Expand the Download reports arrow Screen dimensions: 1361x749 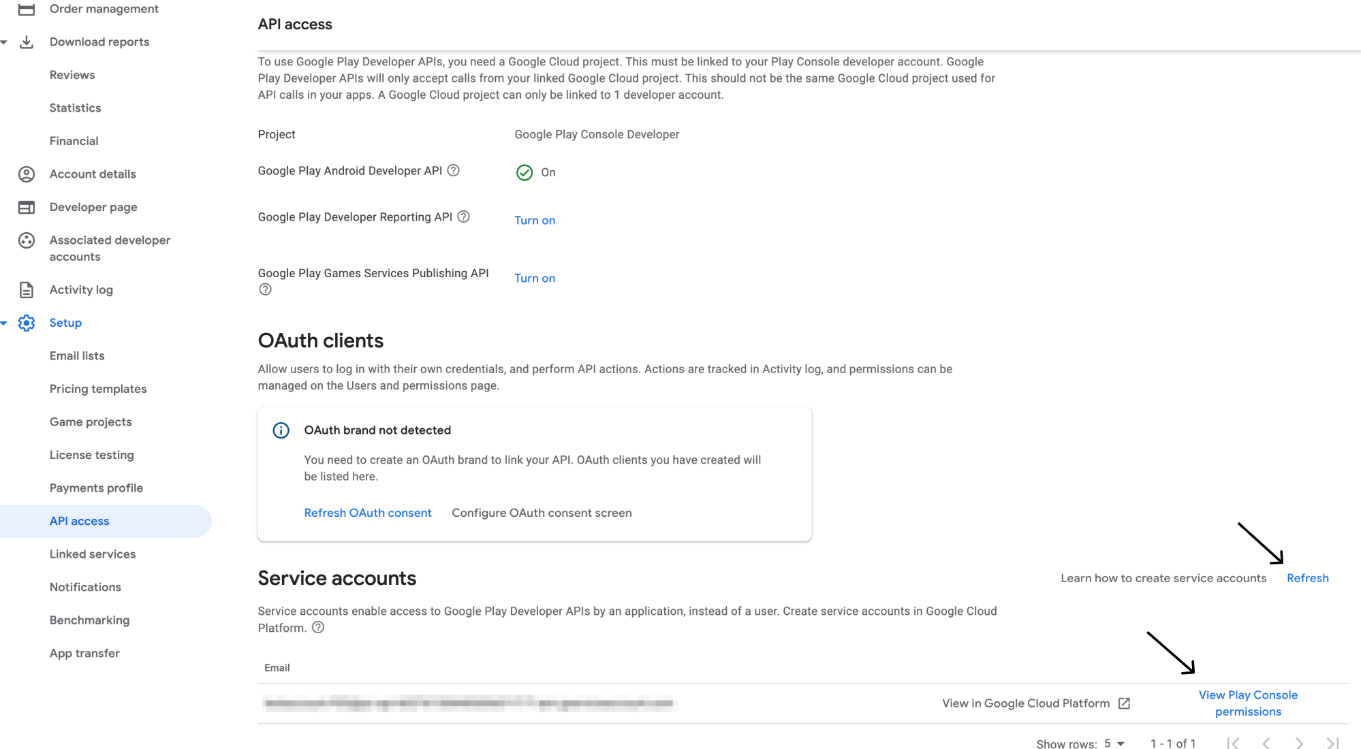pos(4,42)
